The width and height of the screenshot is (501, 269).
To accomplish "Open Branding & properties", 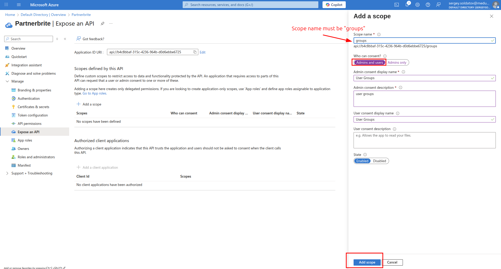I will [x=34, y=90].
